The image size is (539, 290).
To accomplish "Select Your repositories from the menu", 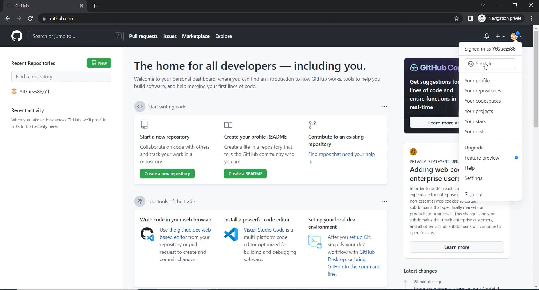I will click(x=490, y=91).
